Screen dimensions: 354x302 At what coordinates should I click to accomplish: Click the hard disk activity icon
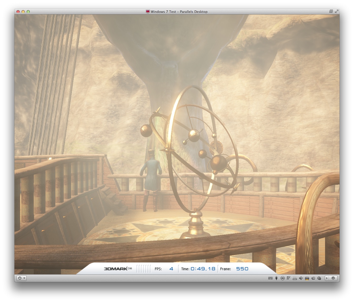(x=307, y=278)
